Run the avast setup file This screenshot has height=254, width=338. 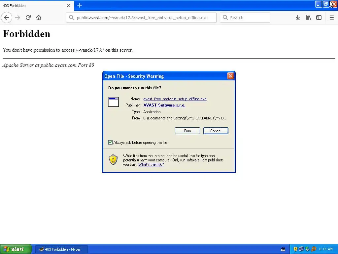click(x=187, y=131)
